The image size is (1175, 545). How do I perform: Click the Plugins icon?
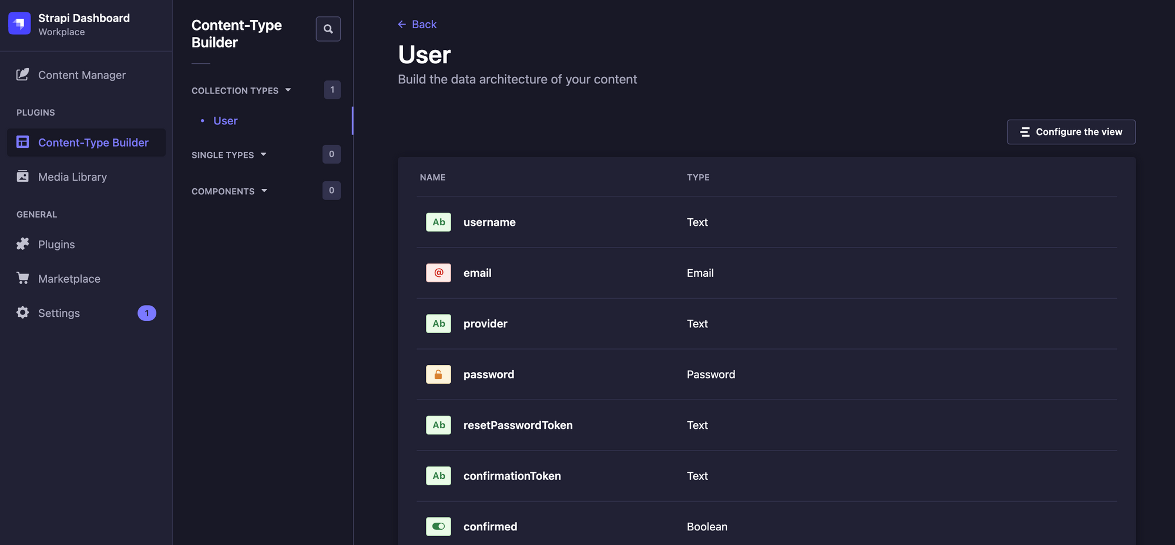[22, 244]
